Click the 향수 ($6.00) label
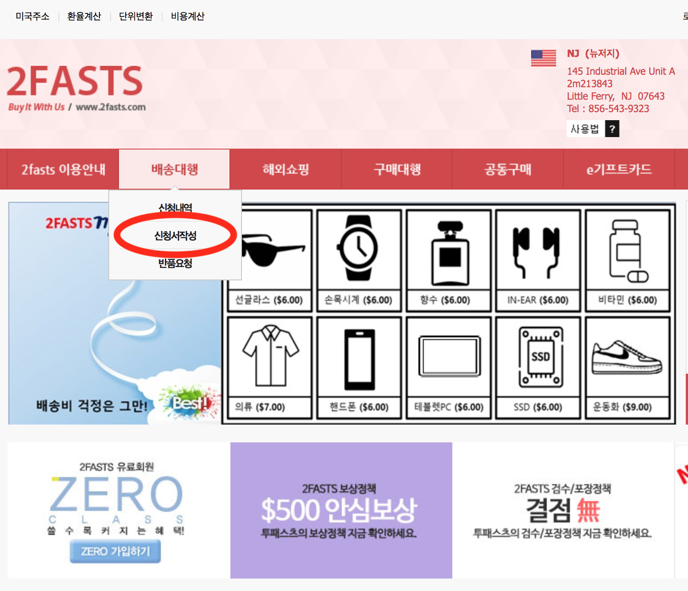Image resolution: width=688 pixels, height=591 pixels. click(x=445, y=300)
